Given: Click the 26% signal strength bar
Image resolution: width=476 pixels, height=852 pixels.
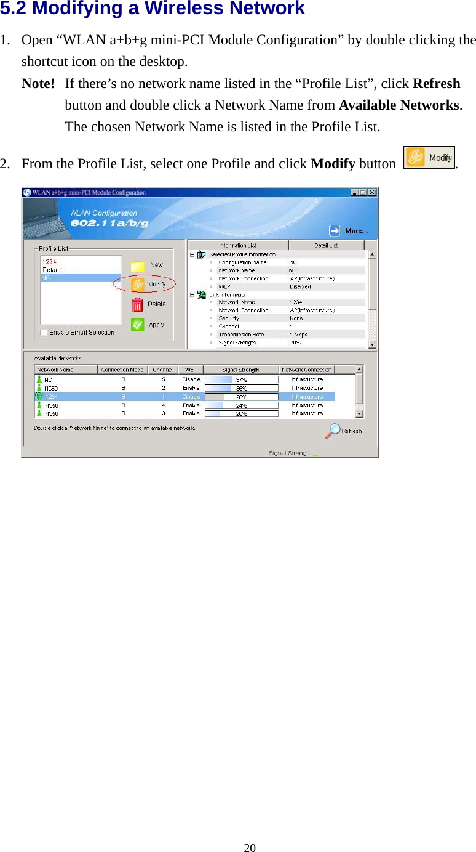Looking at the screenshot, I should click(241, 397).
